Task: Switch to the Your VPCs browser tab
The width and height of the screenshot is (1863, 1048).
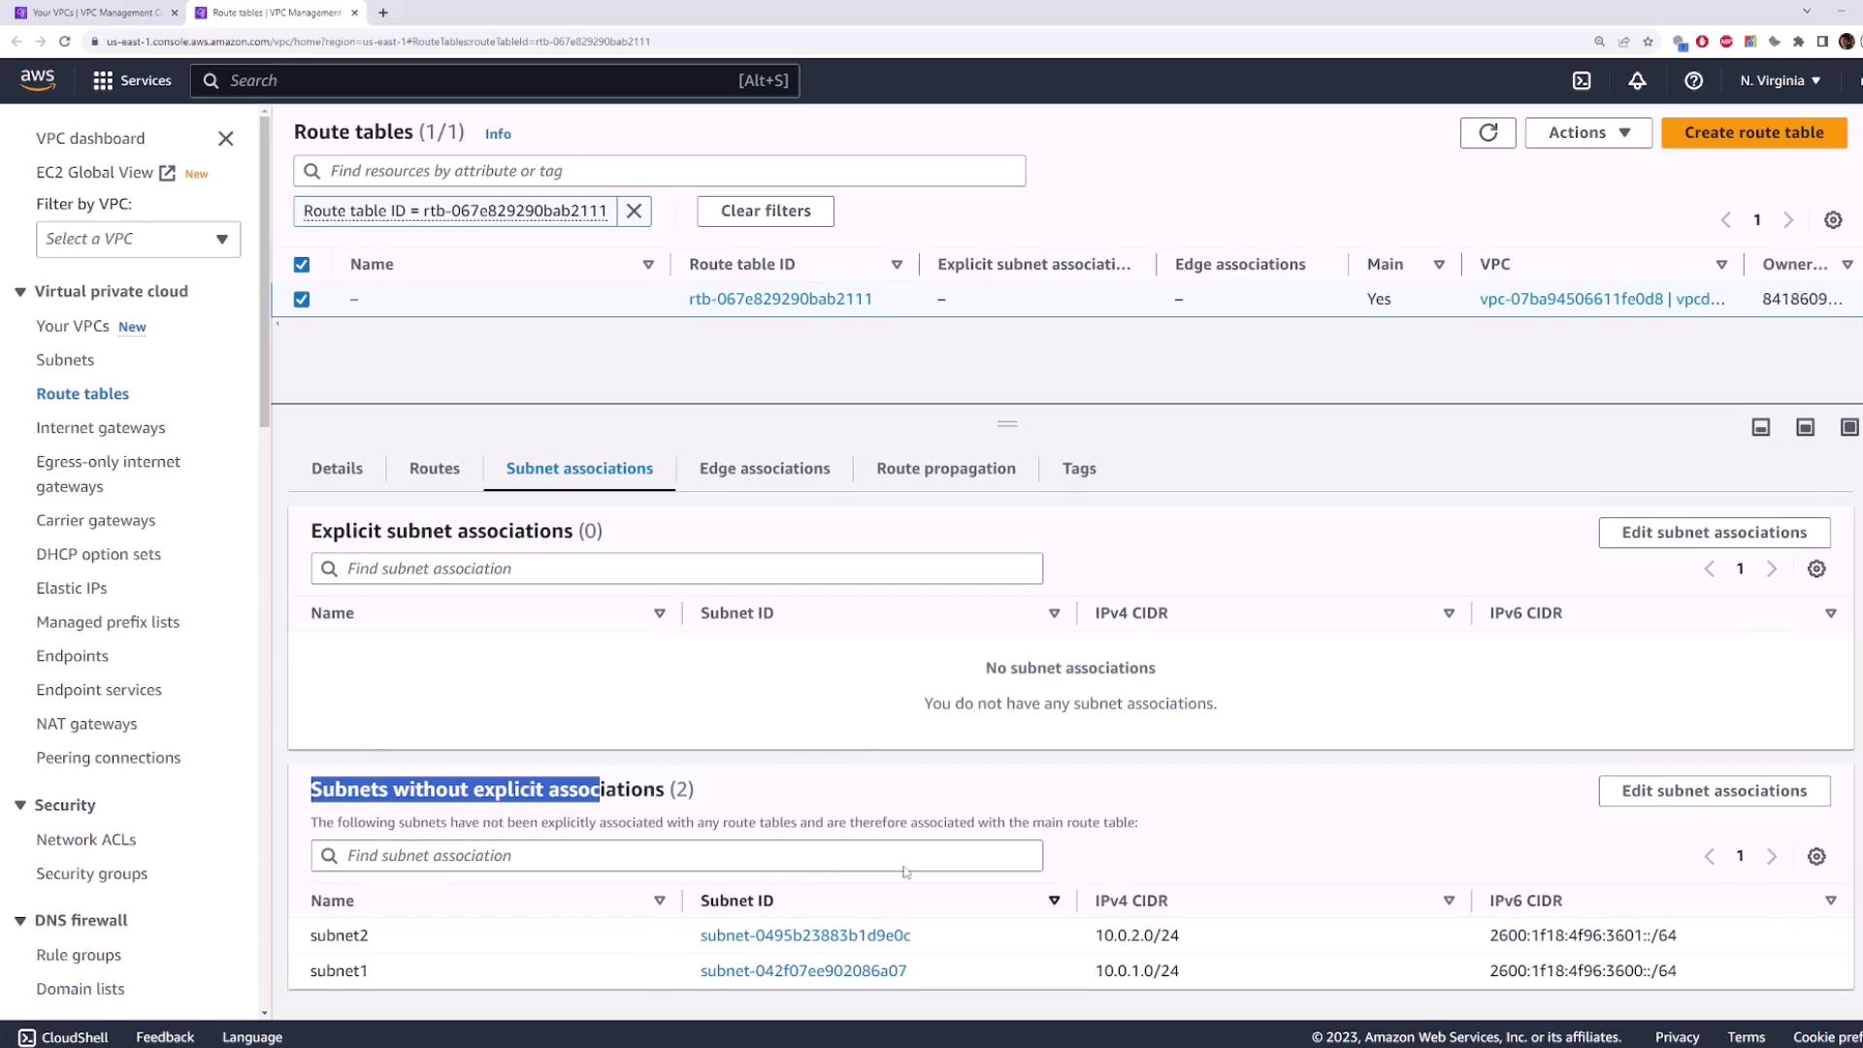Action: click(95, 13)
